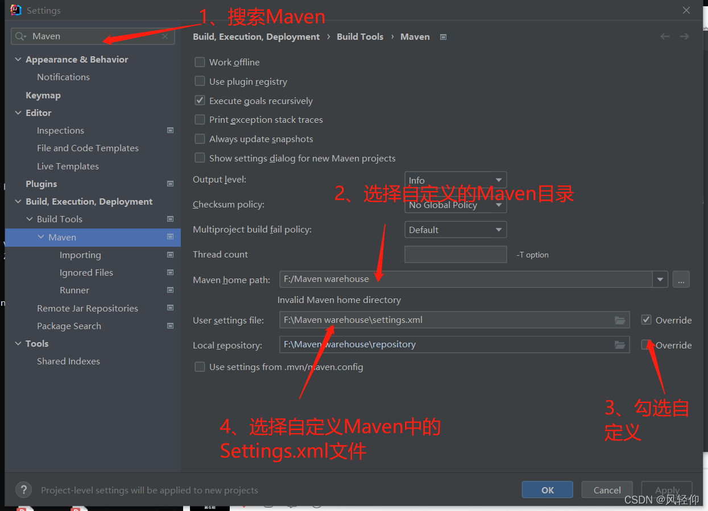Open the Checksum policy dropdown
Screen dimensions: 708x511
pyautogui.click(x=455, y=205)
